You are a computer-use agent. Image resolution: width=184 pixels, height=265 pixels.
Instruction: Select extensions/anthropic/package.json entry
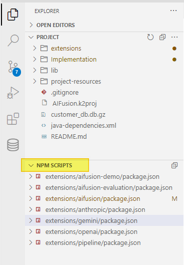tap(95, 210)
